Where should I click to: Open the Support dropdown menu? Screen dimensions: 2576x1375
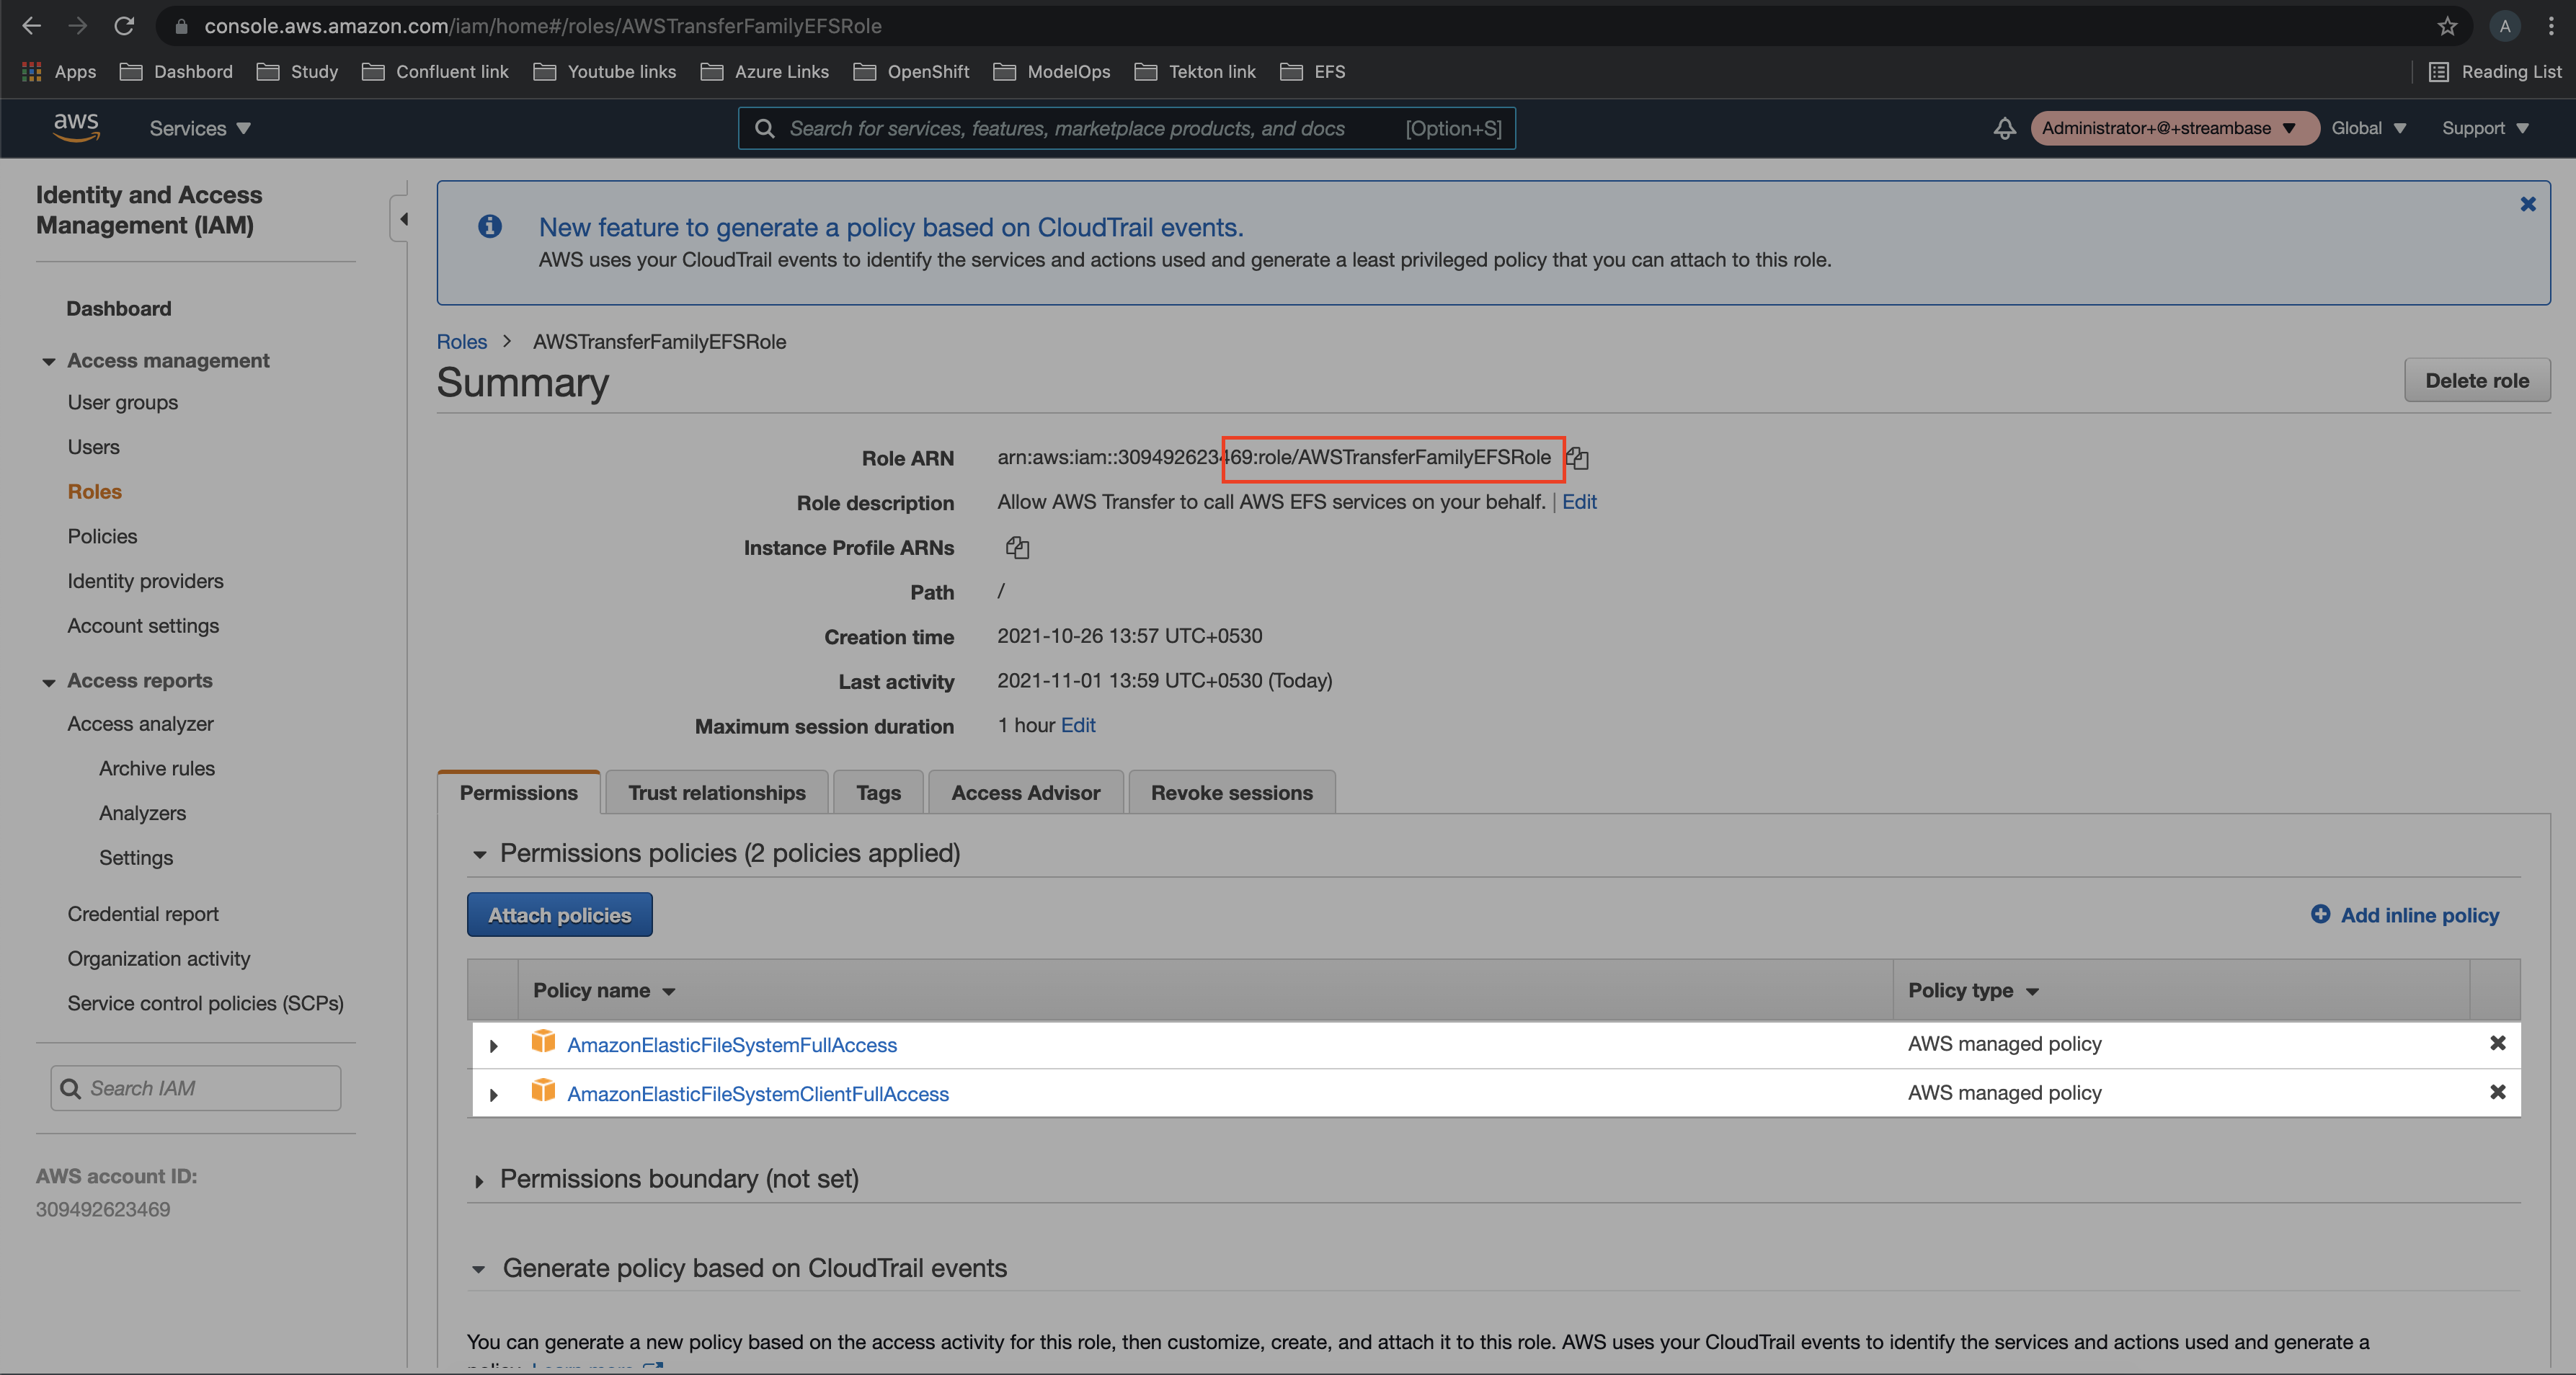(x=2485, y=128)
